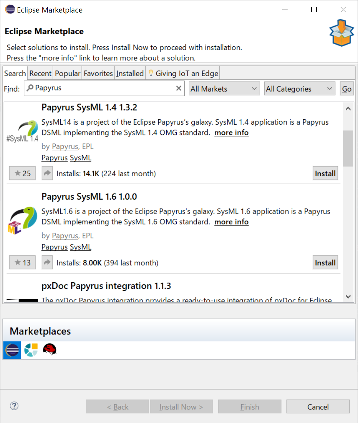Viewport: 358px width, 423px height.
Task: Close the Eclipse Marketplace dialog
Action: click(x=343, y=10)
